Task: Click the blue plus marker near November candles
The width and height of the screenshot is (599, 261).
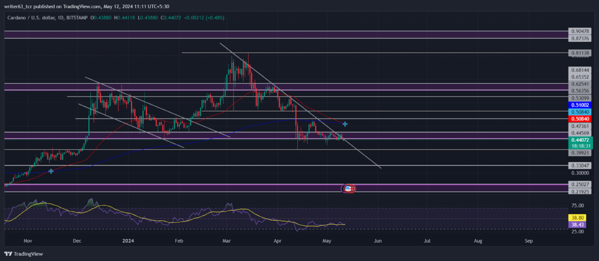Action: (x=51, y=171)
